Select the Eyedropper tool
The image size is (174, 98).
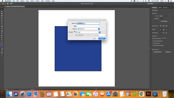[x=2, y=33]
